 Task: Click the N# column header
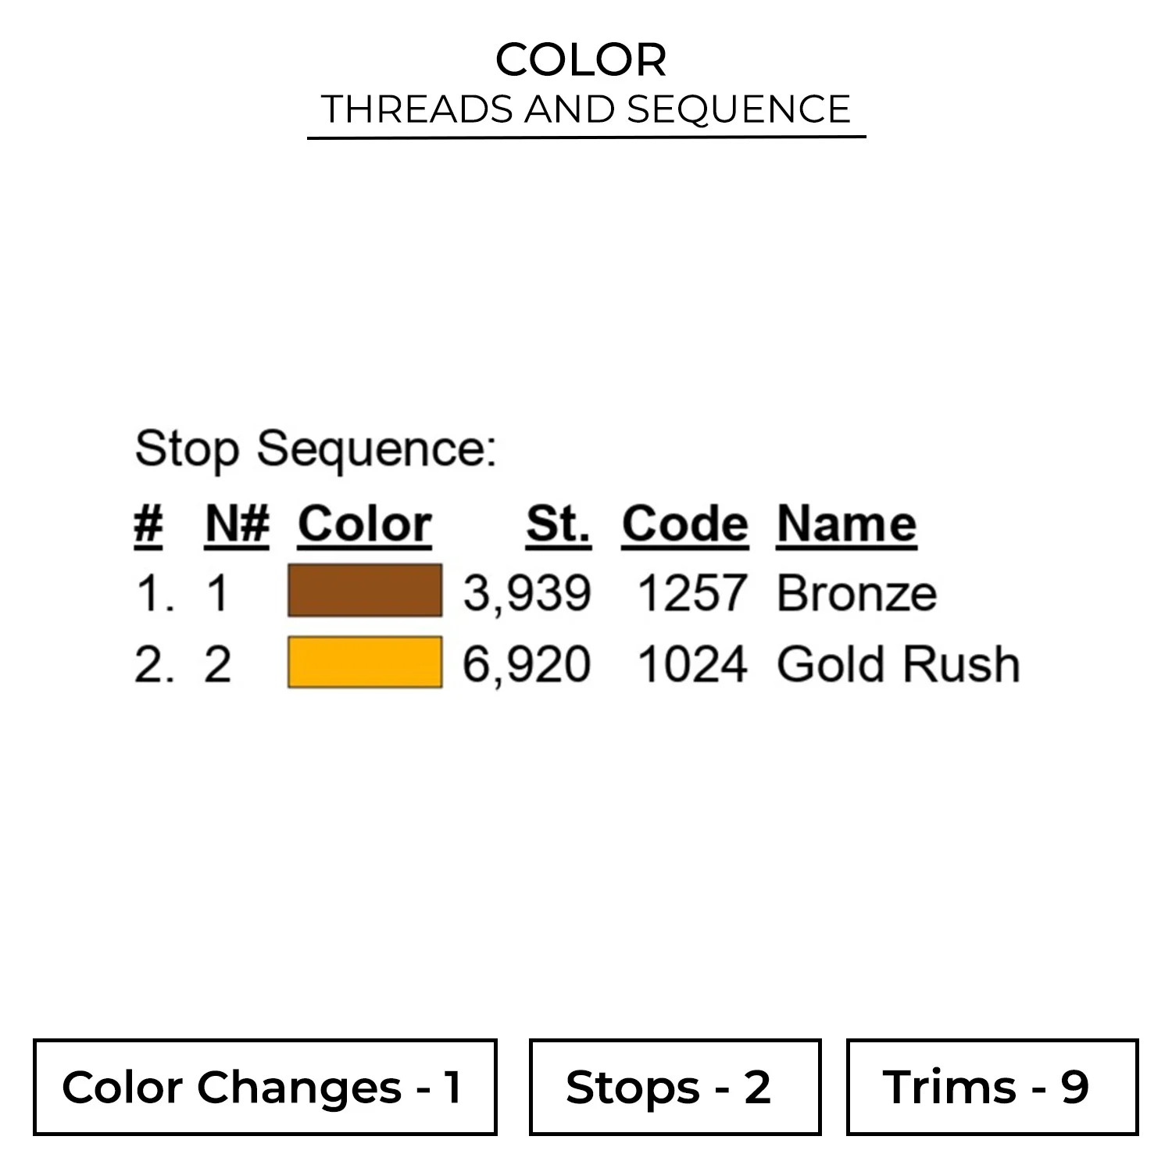(237, 523)
